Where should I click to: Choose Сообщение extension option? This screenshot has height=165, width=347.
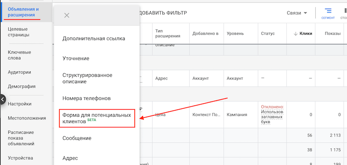click(x=77, y=138)
